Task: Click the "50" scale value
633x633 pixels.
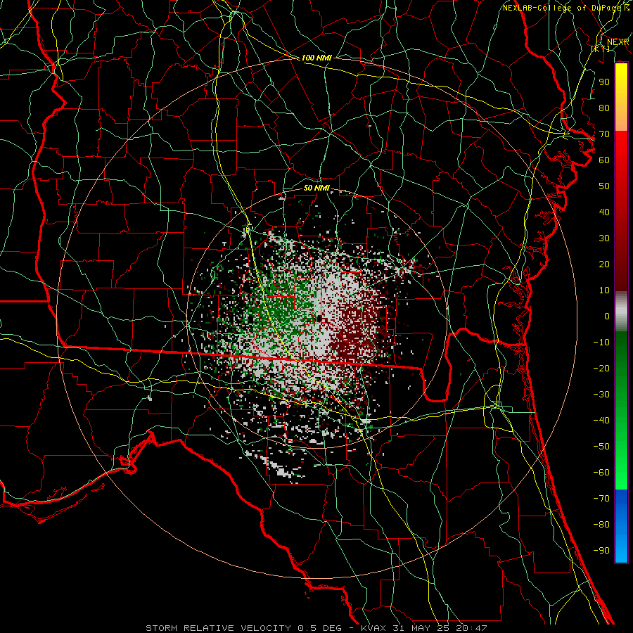Action: (604, 186)
